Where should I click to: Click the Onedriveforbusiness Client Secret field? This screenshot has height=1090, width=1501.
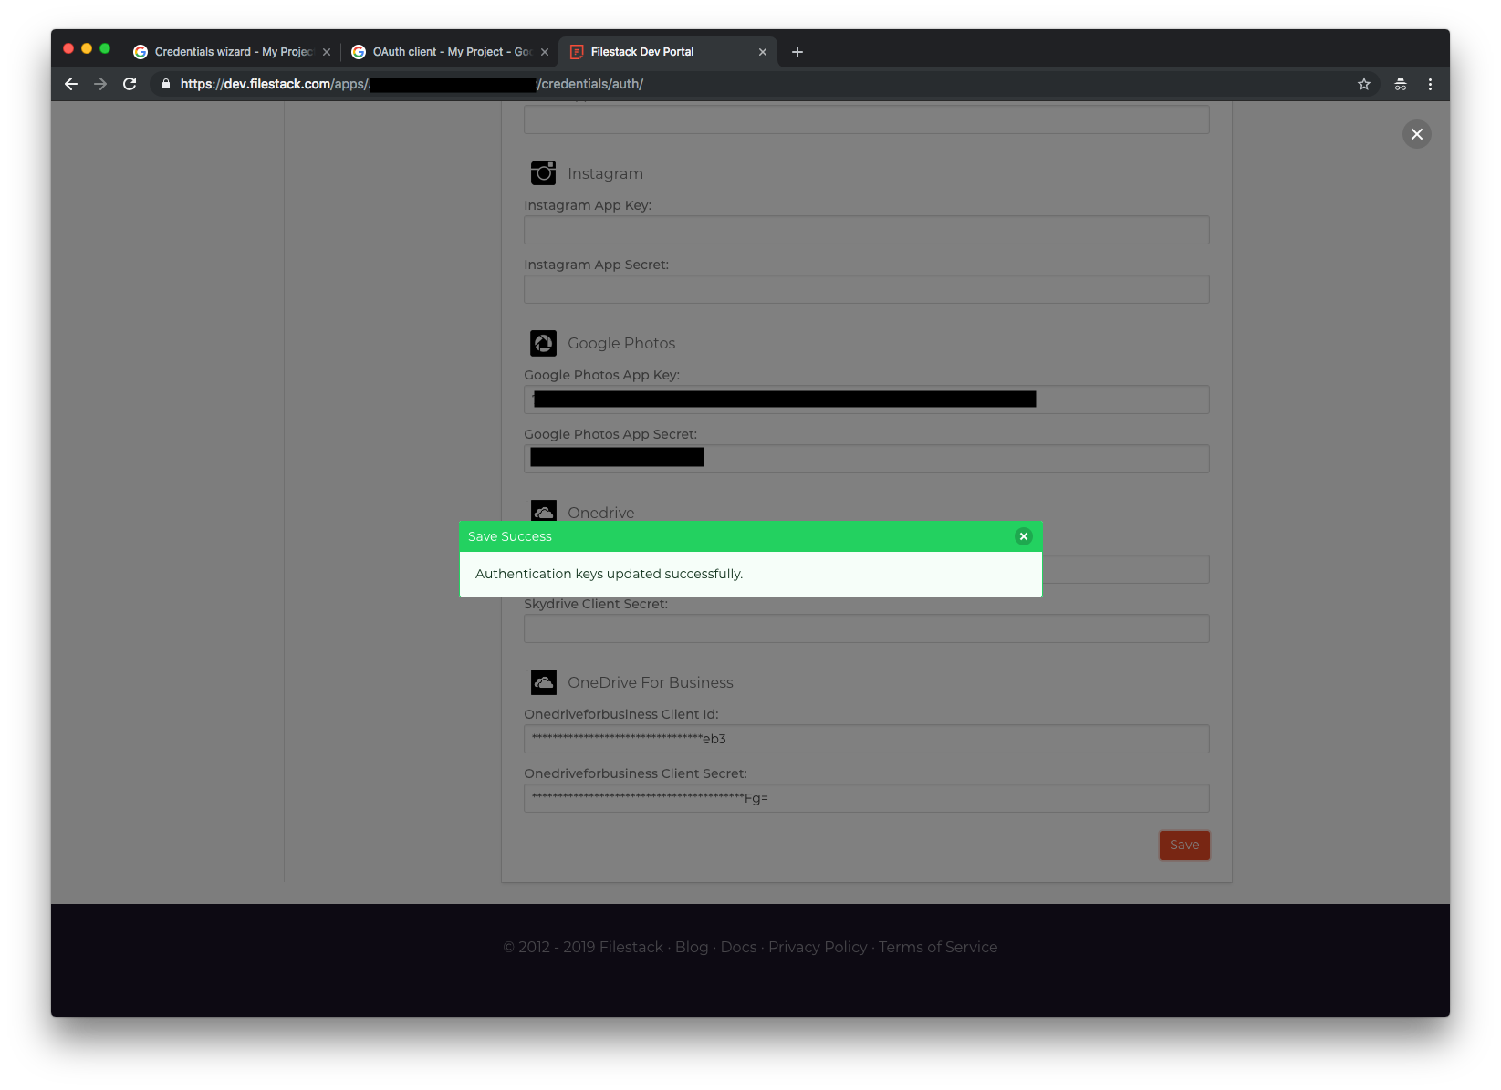pyautogui.click(x=867, y=798)
